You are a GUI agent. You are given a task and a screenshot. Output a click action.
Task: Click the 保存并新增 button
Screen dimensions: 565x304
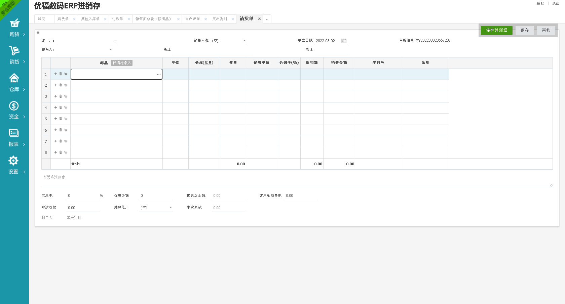pyautogui.click(x=496, y=31)
